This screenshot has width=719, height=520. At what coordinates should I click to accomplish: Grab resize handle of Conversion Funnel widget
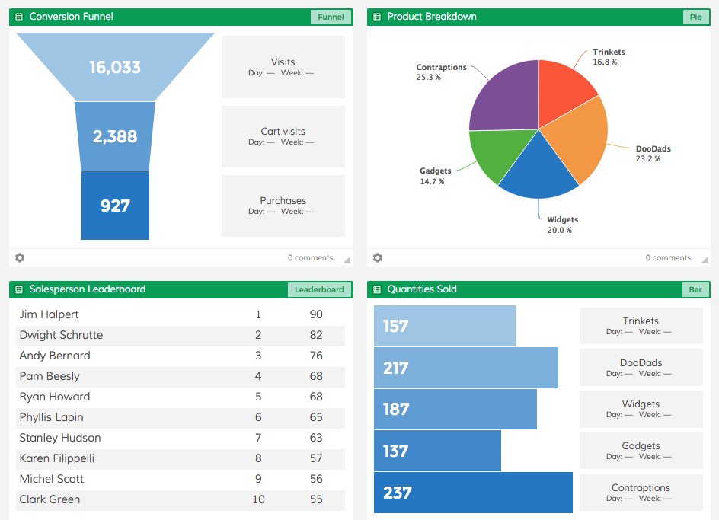(347, 260)
